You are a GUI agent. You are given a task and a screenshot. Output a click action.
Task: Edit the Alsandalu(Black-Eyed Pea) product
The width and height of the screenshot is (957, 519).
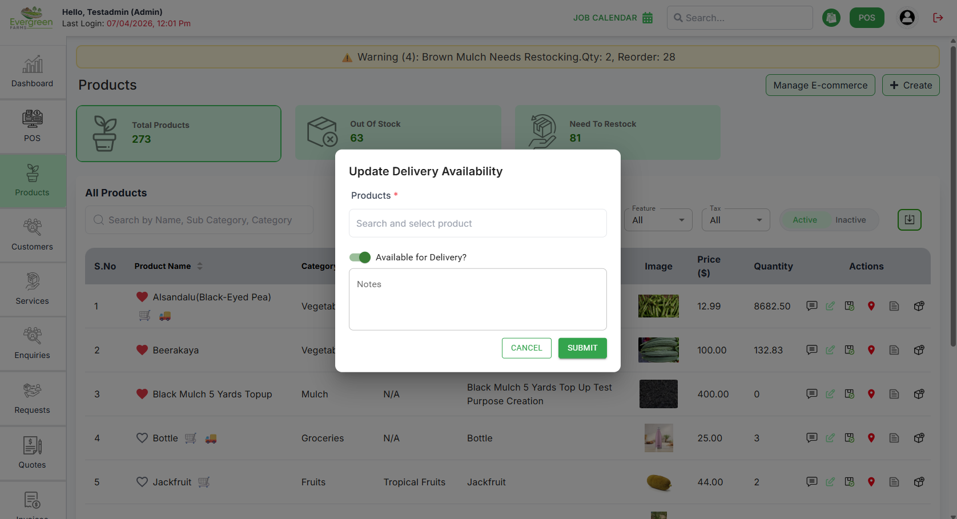coord(830,306)
